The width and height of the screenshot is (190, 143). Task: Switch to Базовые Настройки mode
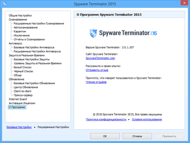19,127
